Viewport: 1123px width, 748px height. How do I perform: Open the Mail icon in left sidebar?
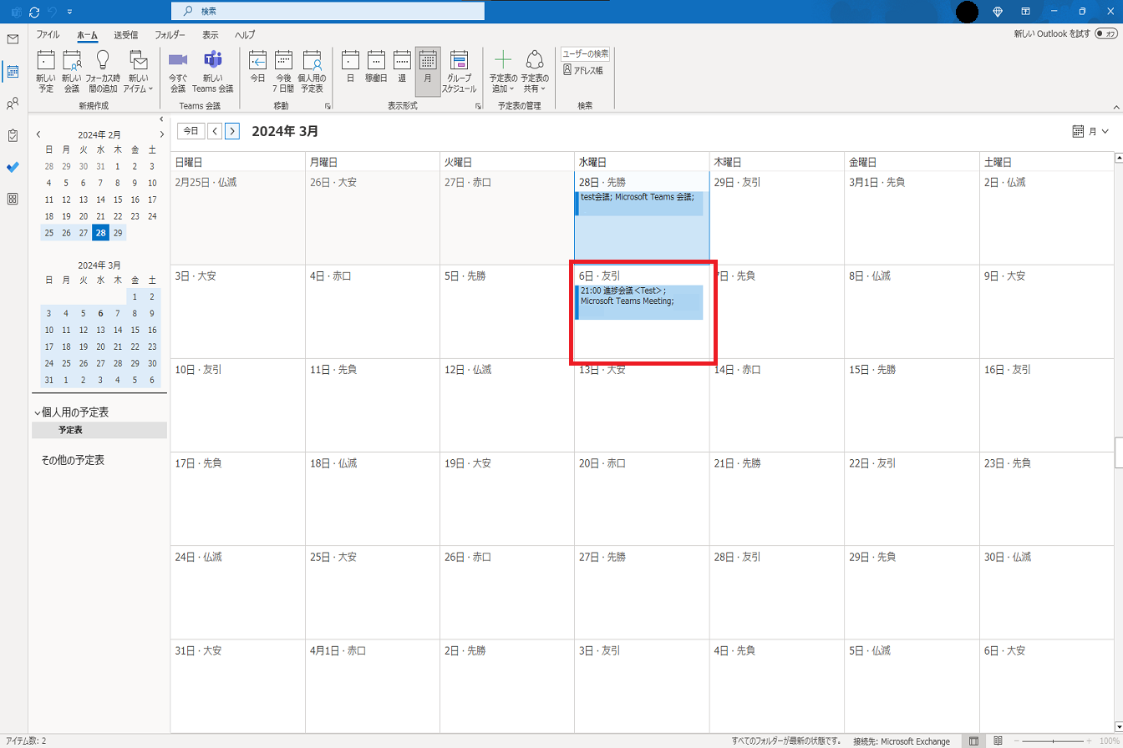(13, 39)
